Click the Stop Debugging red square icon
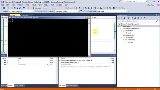This screenshot has height=90, width=160. (x=77, y=8)
